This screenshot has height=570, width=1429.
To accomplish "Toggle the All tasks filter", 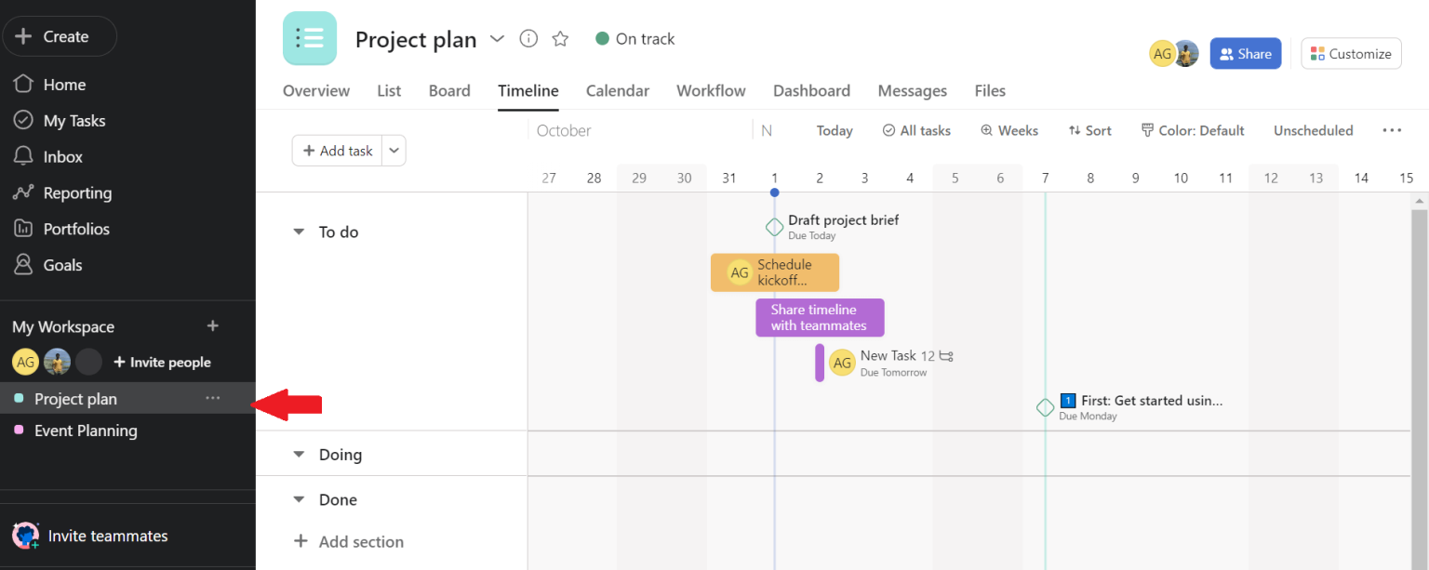I will pyautogui.click(x=916, y=130).
